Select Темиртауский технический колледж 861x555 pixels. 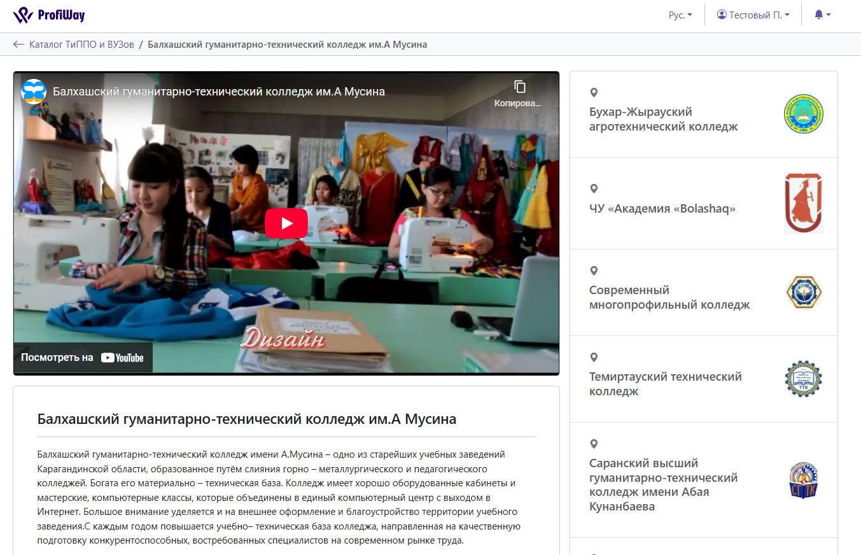pyautogui.click(x=665, y=384)
